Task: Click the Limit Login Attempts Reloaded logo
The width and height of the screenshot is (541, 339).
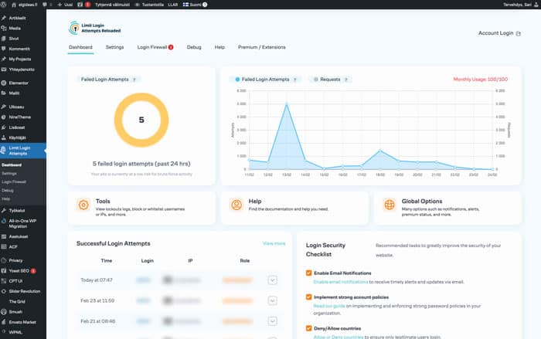Action: (x=95, y=28)
